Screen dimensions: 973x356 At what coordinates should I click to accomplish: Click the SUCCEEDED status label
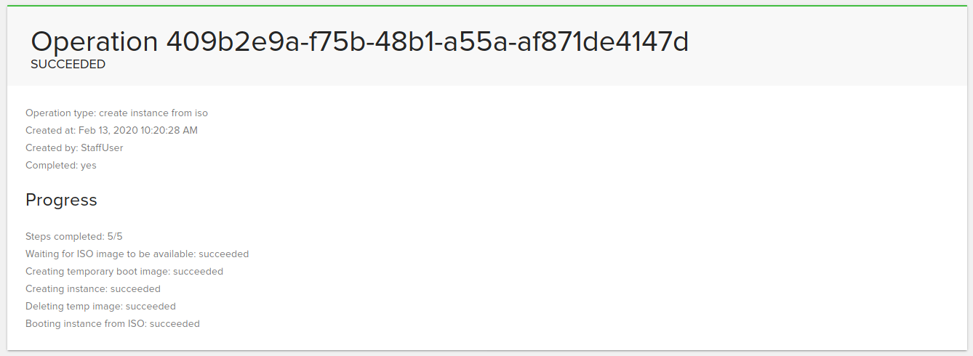click(x=68, y=65)
